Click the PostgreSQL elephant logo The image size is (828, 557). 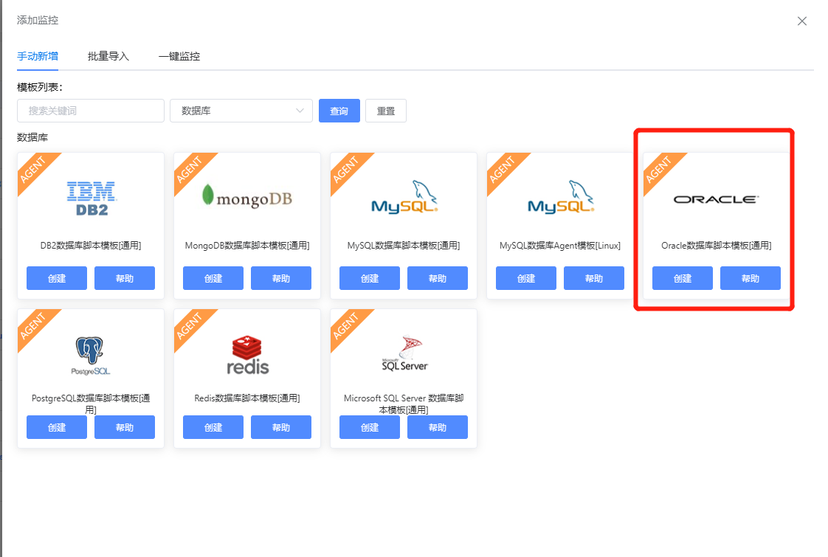pyautogui.click(x=90, y=356)
